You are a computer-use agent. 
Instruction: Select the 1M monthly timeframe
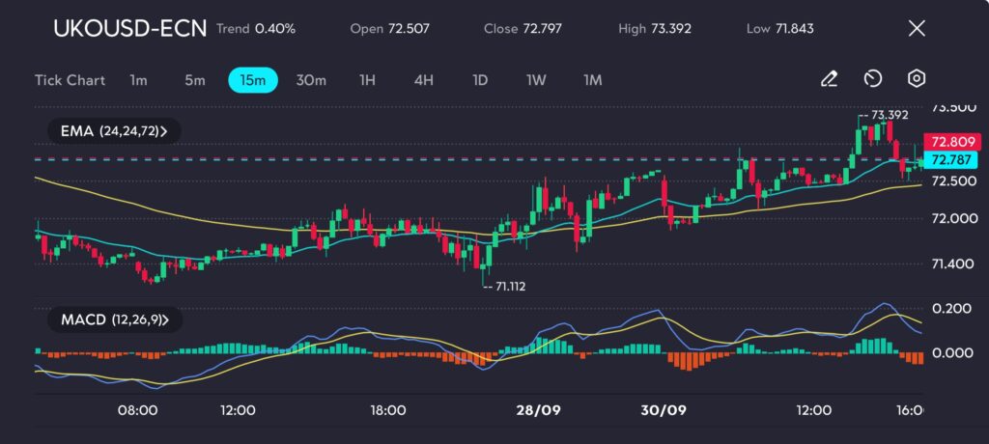pyautogui.click(x=592, y=80)
